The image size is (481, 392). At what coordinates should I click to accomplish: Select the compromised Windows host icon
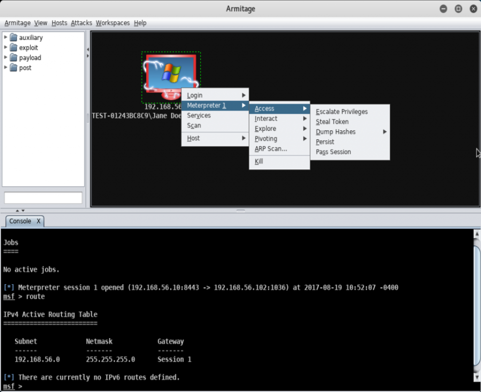(171, 76)
